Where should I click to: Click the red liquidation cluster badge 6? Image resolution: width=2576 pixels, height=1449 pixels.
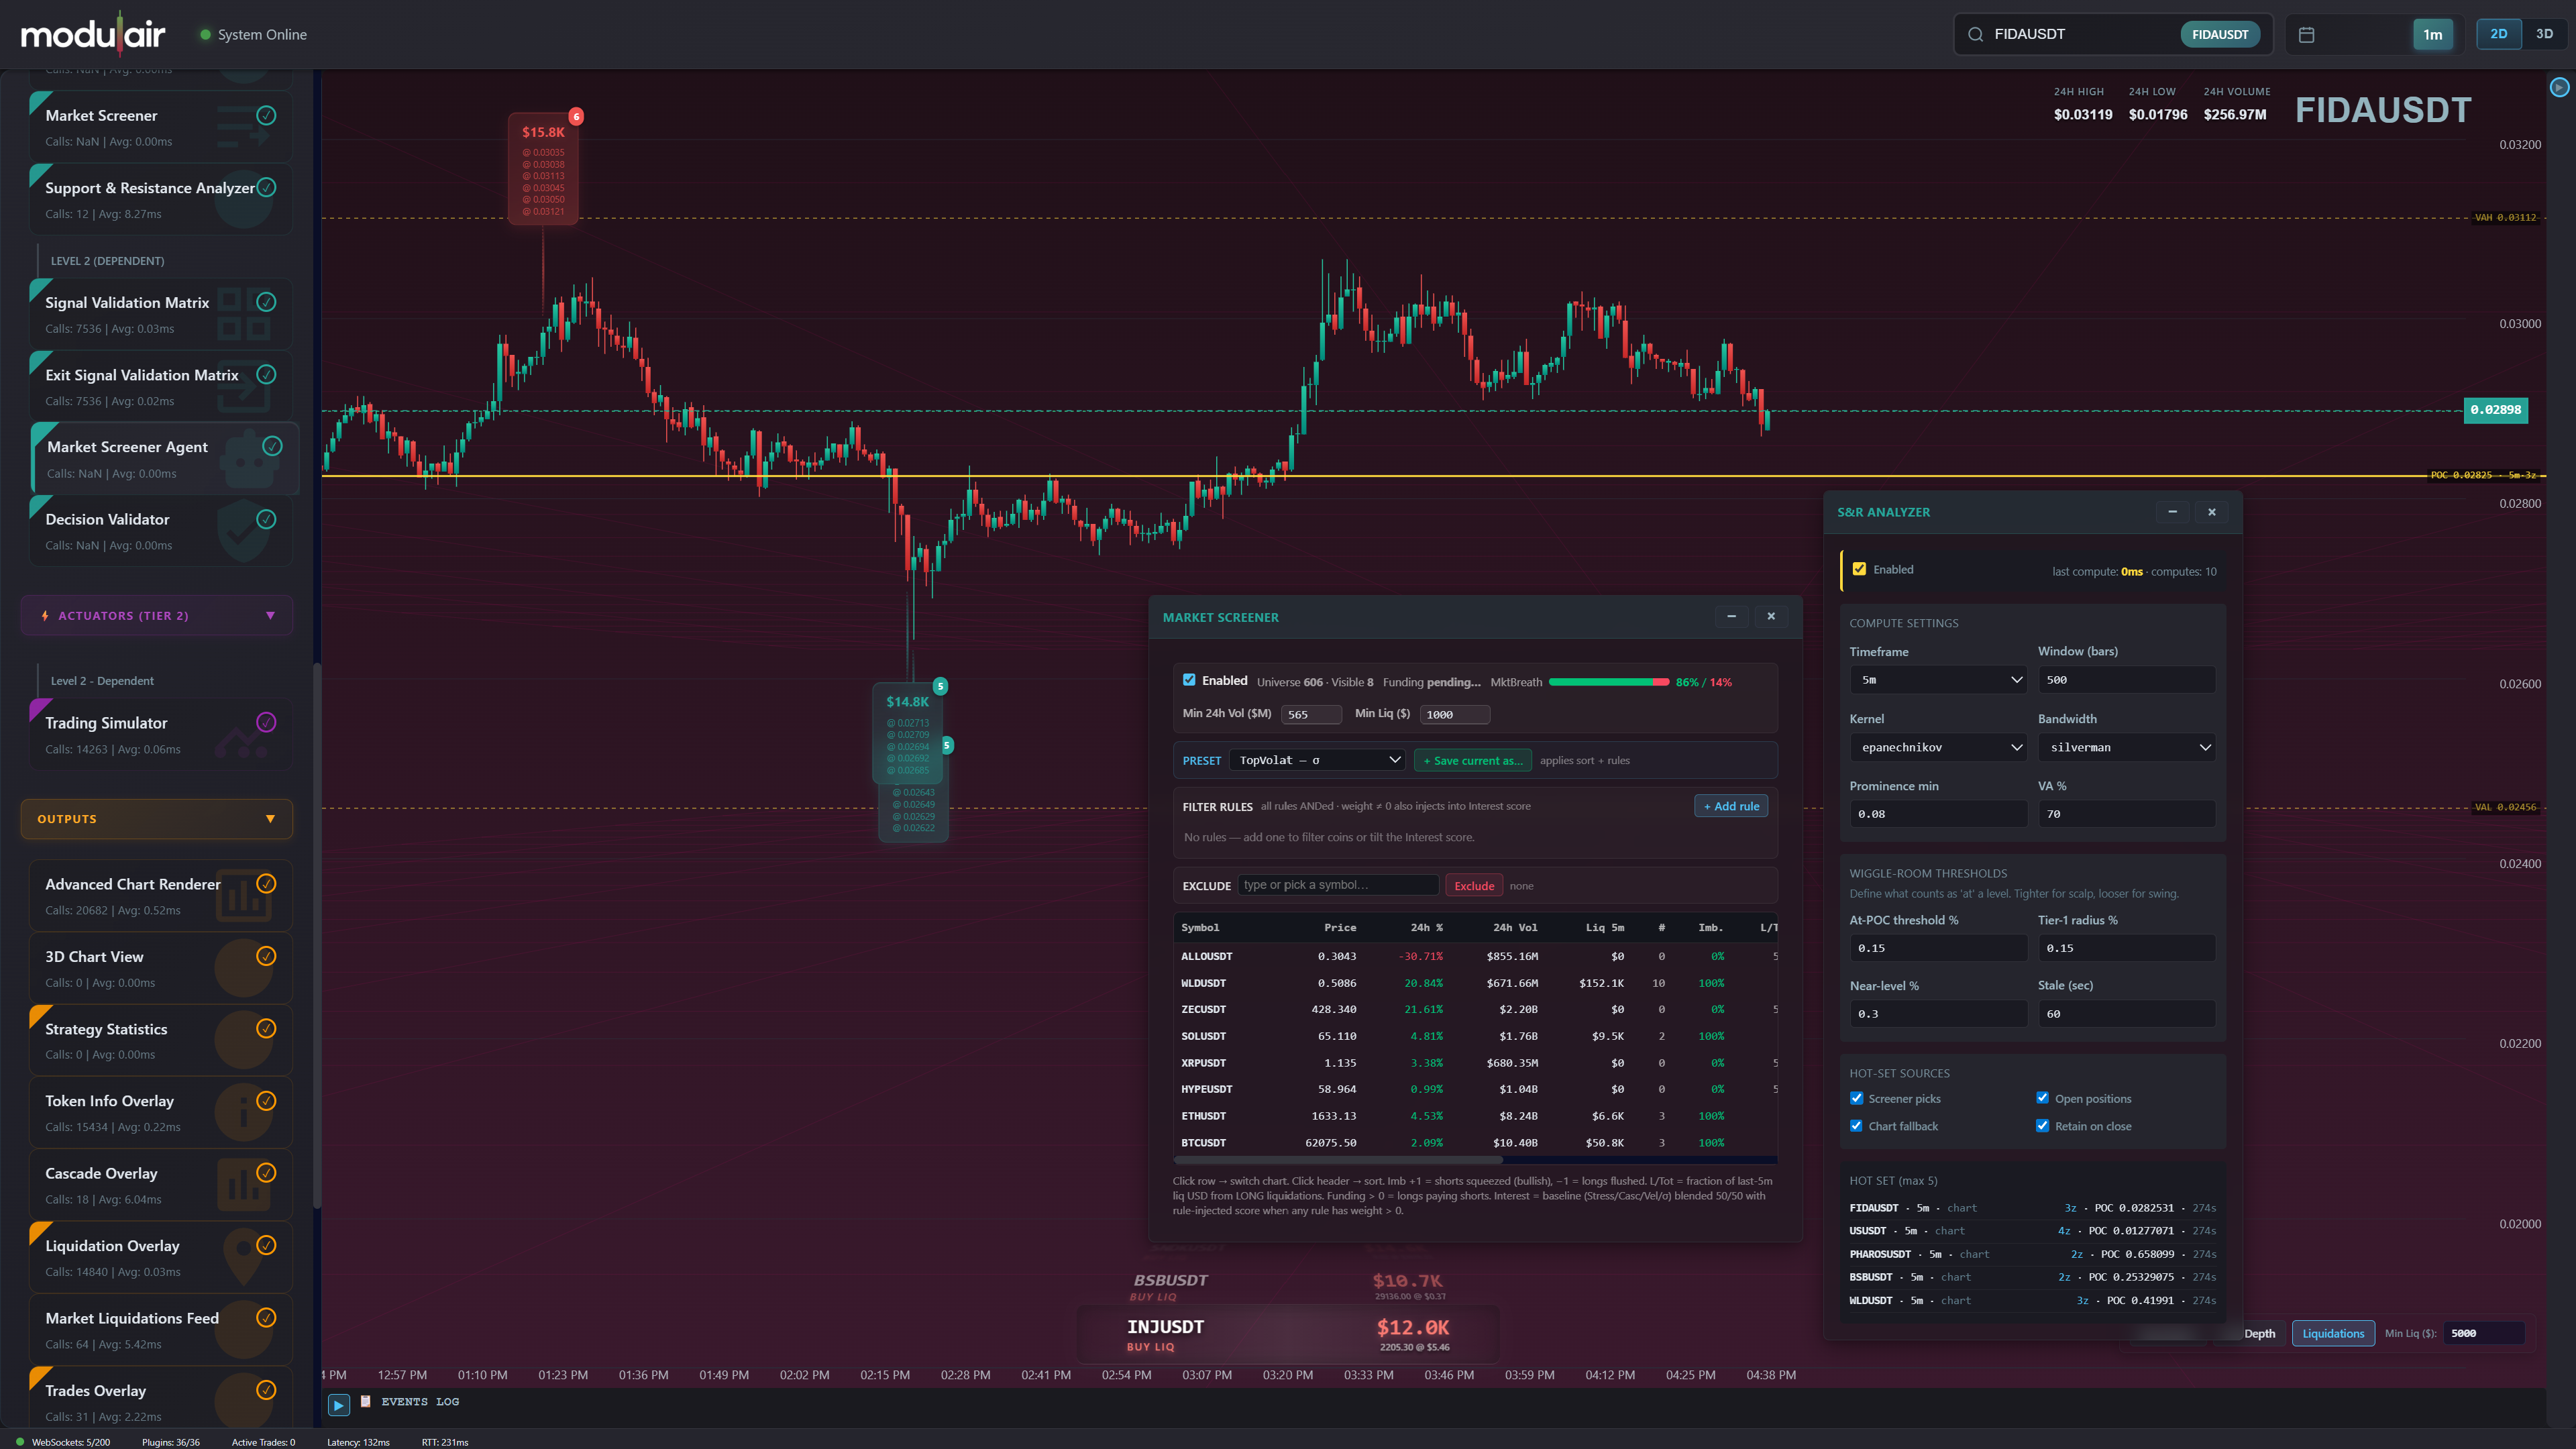pyautogui.click(x=576, y=116)
